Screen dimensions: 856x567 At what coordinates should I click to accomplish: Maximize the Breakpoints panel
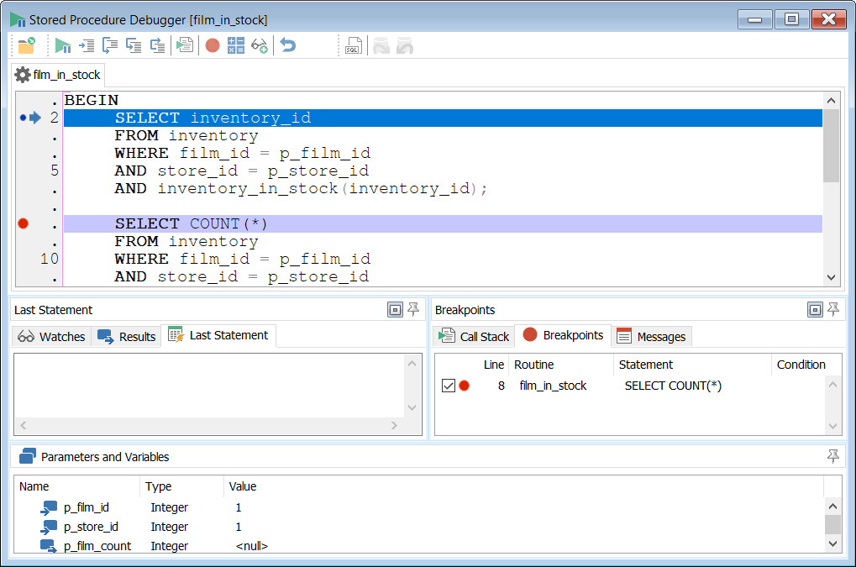click(x=815, y=310)
